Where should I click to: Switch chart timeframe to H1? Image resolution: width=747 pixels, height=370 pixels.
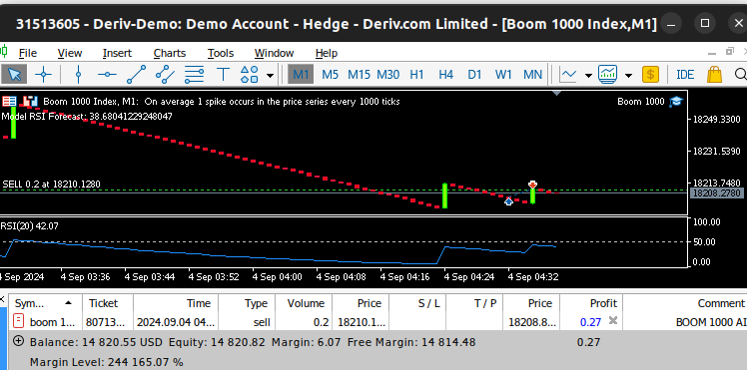(416, 74)
